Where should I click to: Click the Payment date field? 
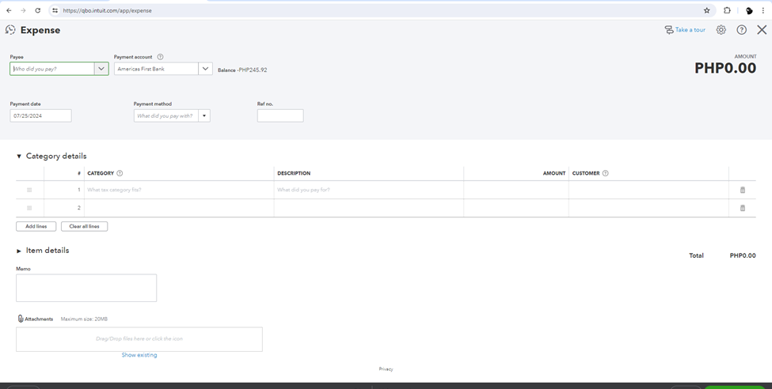(x=41, y=116)
